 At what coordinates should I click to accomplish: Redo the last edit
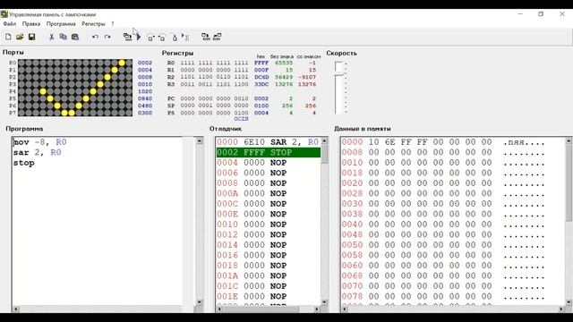coord(107,37)
